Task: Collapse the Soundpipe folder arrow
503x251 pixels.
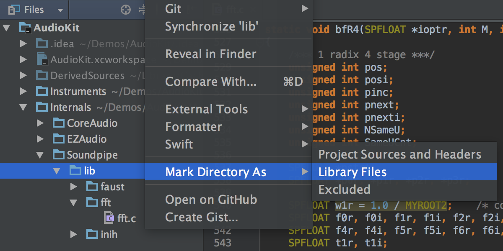Action: (x=40, y=155)
